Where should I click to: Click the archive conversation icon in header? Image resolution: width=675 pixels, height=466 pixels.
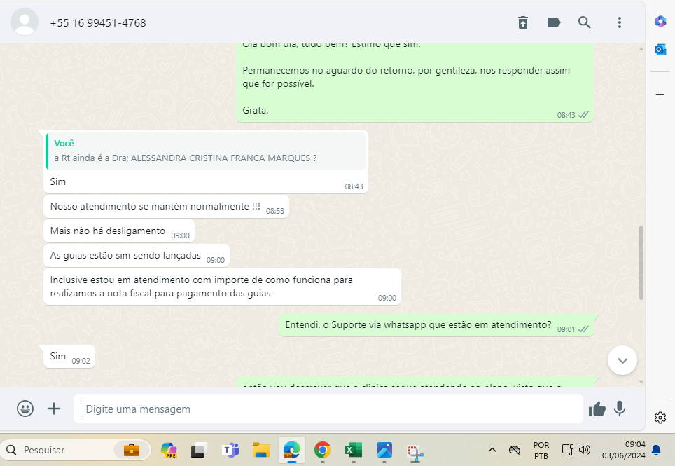[x=522, y=22]
